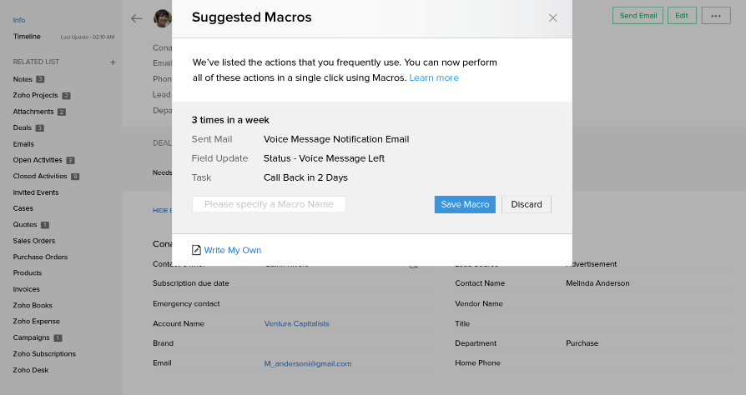Open Notes in related list
The image size is (746, 395).
tap(23, 79)
